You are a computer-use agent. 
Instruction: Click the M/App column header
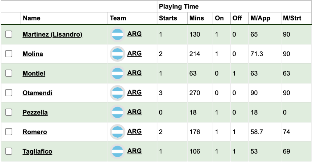click(258, 18)
